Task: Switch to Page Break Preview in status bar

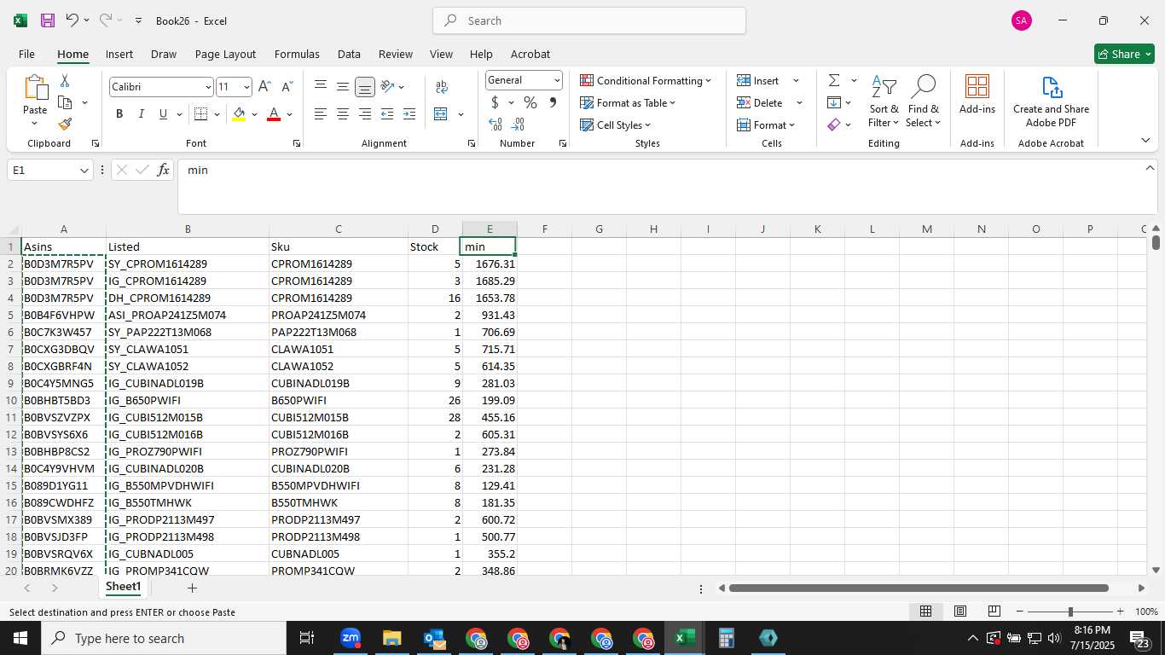Action: [x=994, y=612]
